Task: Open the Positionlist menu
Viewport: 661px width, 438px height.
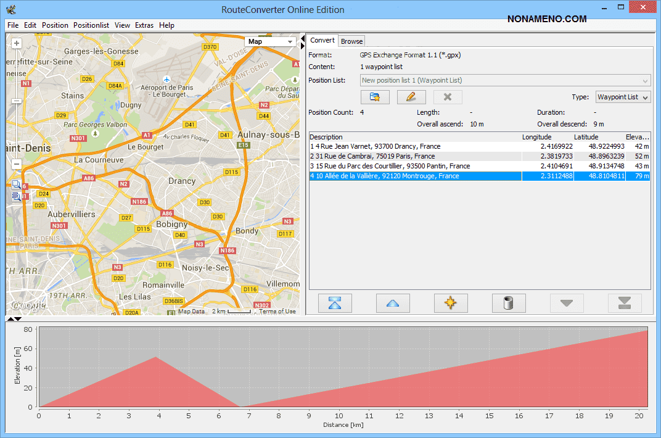Action: coord(91,25)
